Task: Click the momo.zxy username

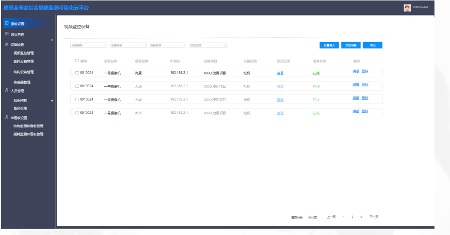Action: [x=421, y=7]
